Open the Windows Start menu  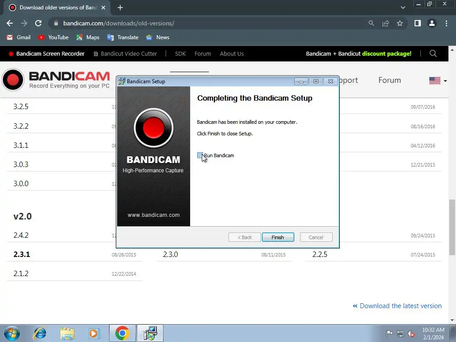point(12,333)
